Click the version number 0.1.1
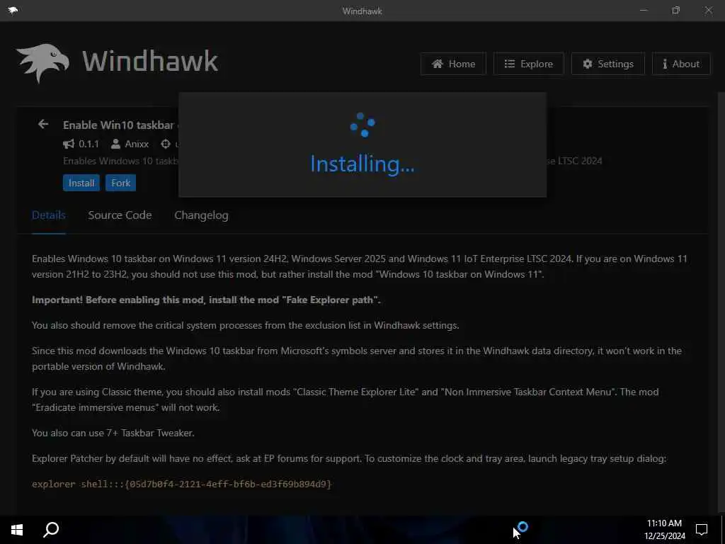The height and width of the screenshot is (544, 725). 89,144
